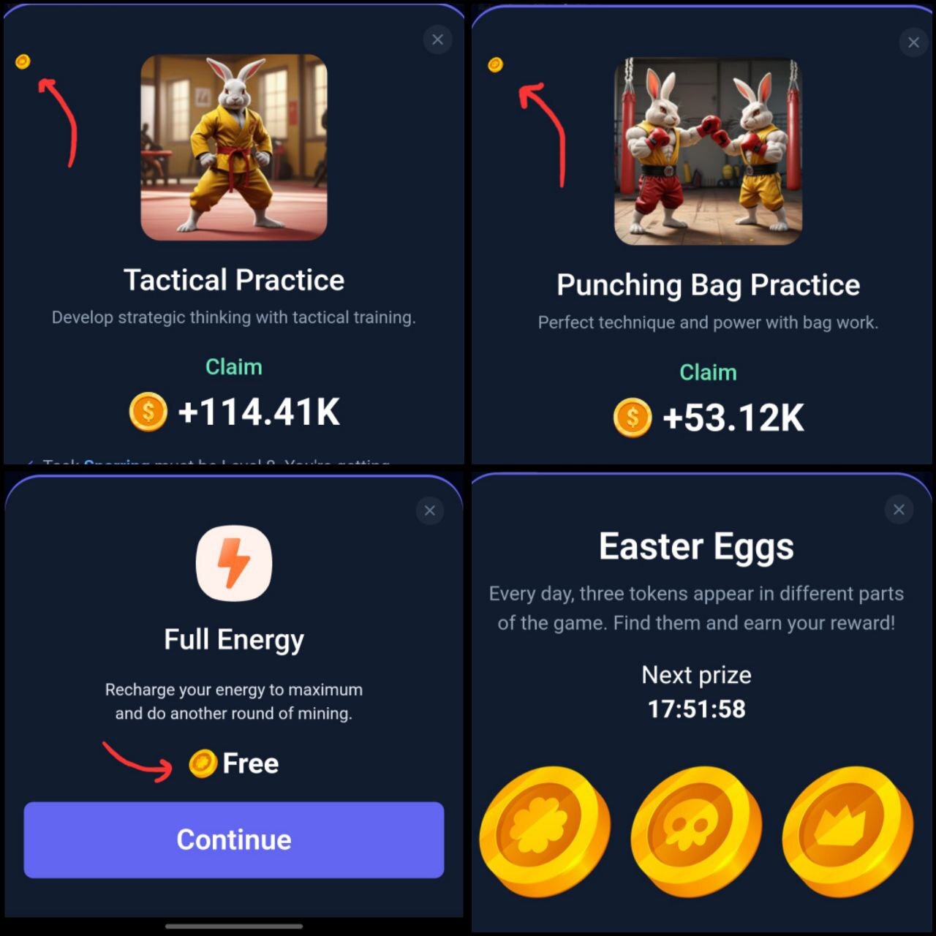Click the Continue button
The image size is (936, 936).
(x=234, y=839)
